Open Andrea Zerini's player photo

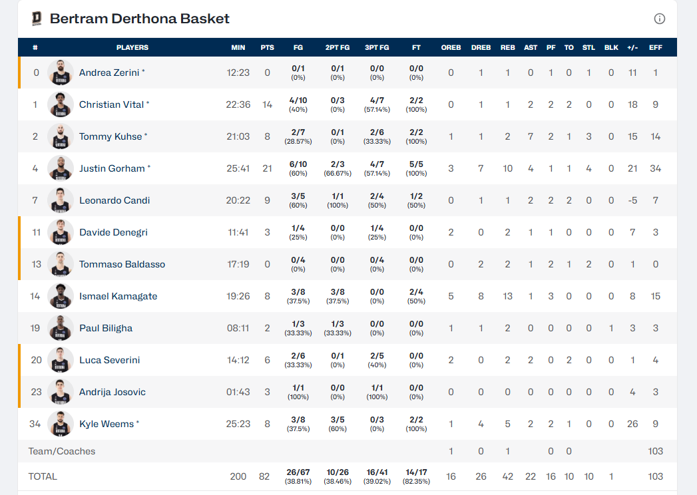coord(61,73)
